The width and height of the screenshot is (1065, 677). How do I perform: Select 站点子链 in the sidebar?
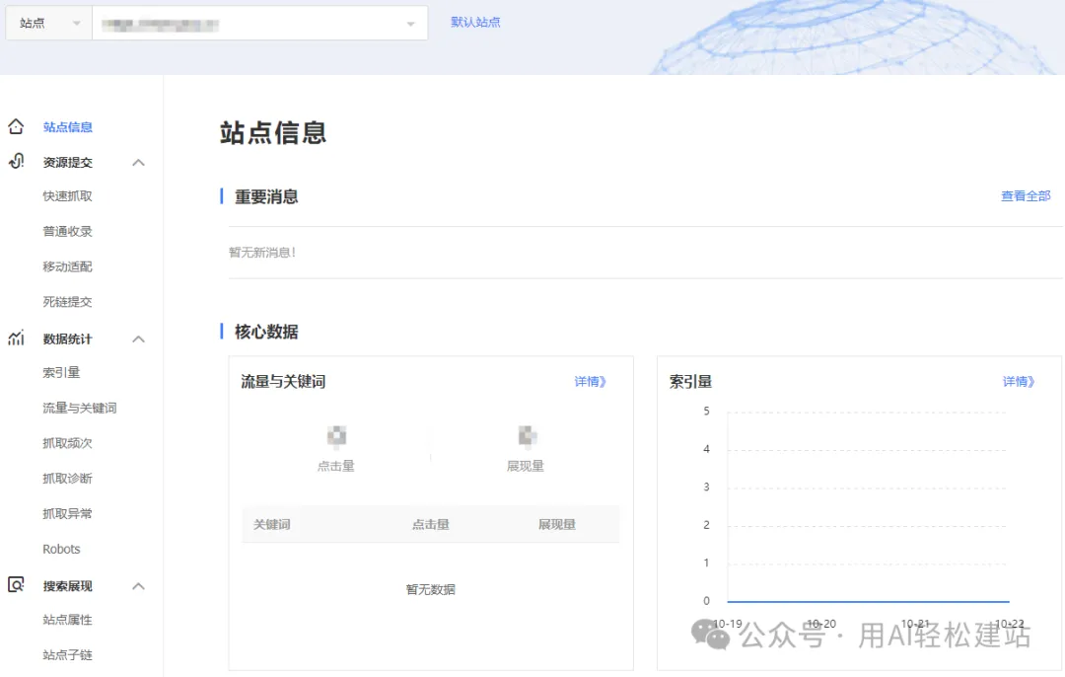(67, 654)
